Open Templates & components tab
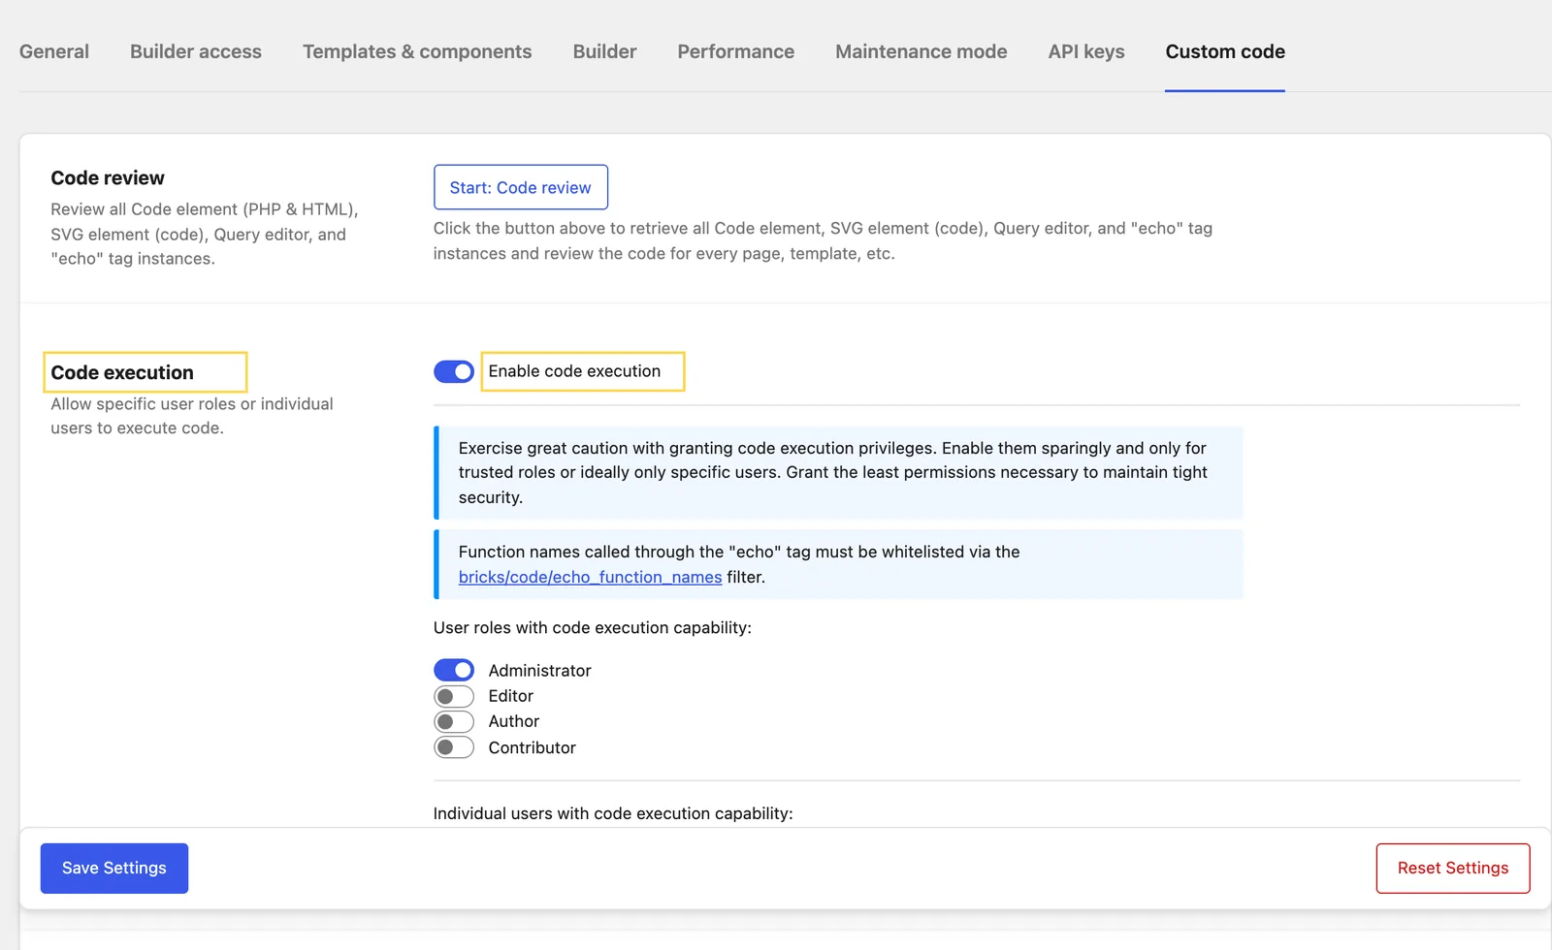 pos(417,51)
